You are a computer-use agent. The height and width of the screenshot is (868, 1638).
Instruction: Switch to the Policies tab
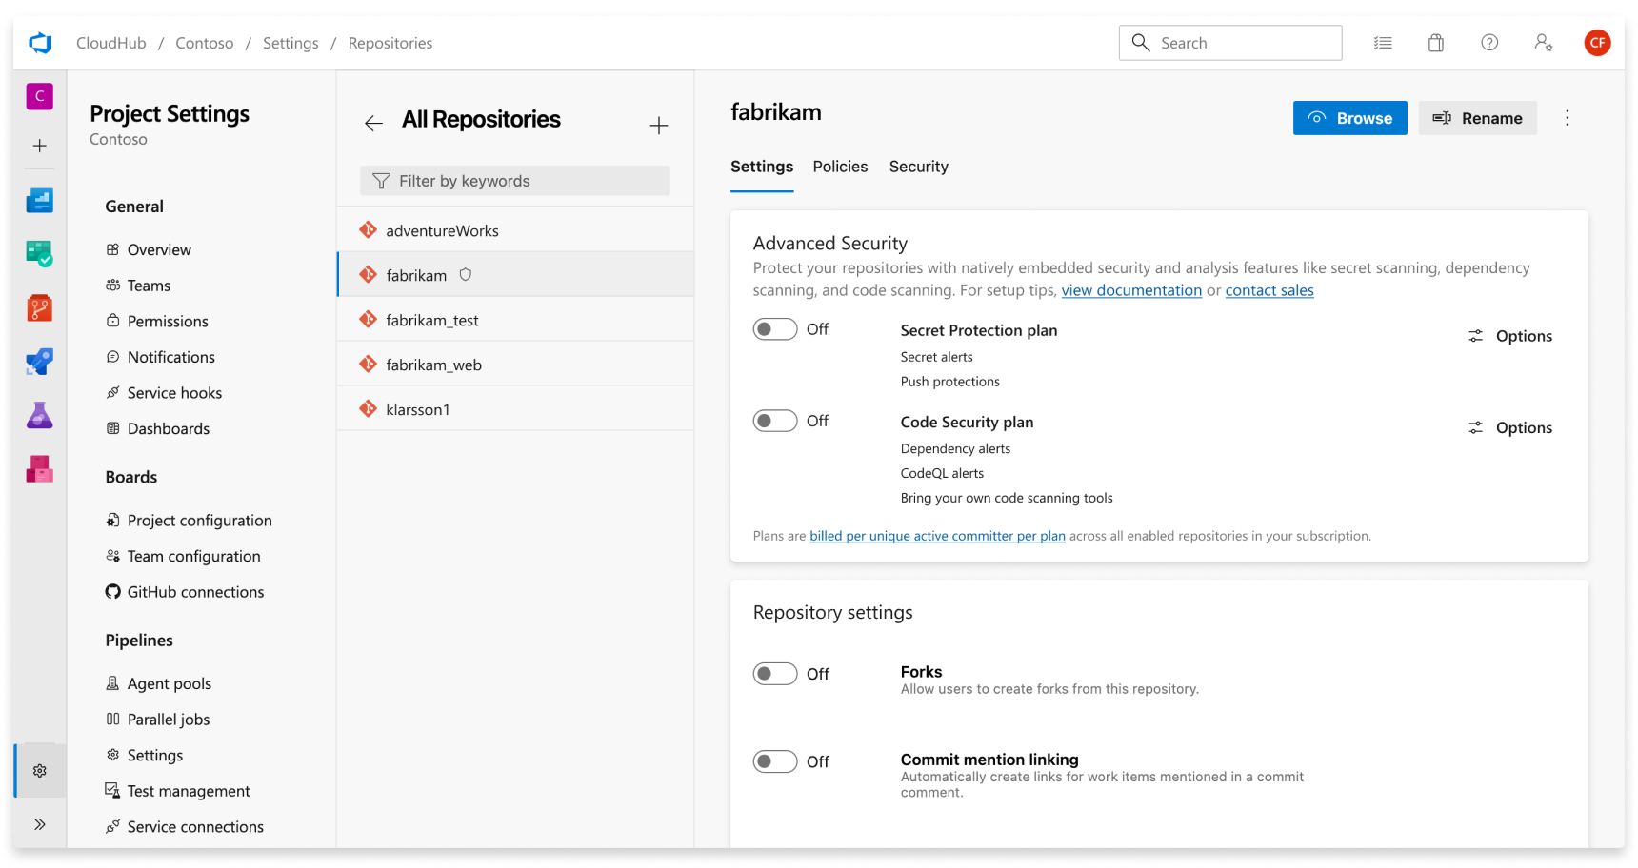pos(840,167)
